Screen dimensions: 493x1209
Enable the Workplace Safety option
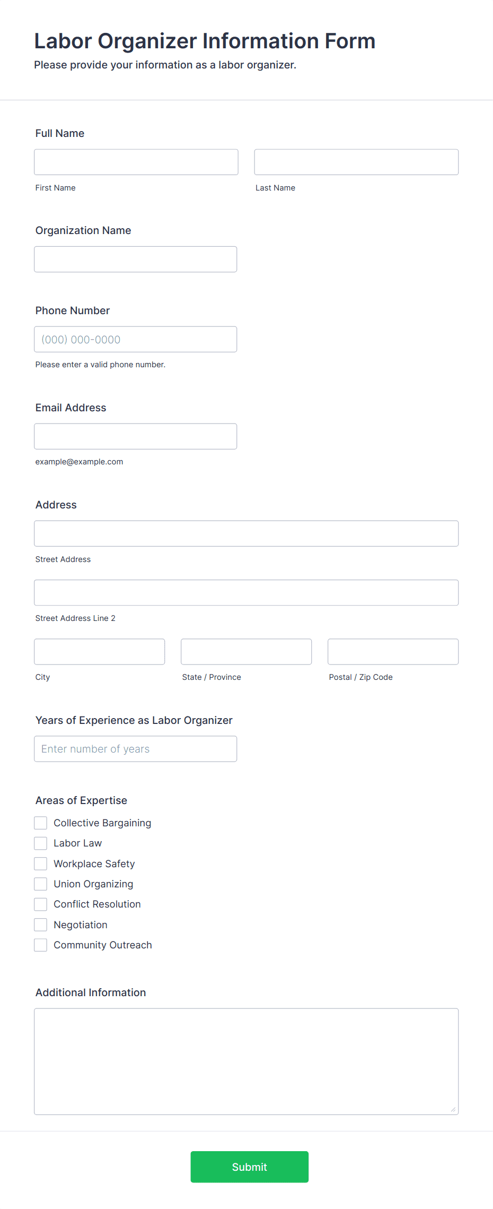click(41, 863)
